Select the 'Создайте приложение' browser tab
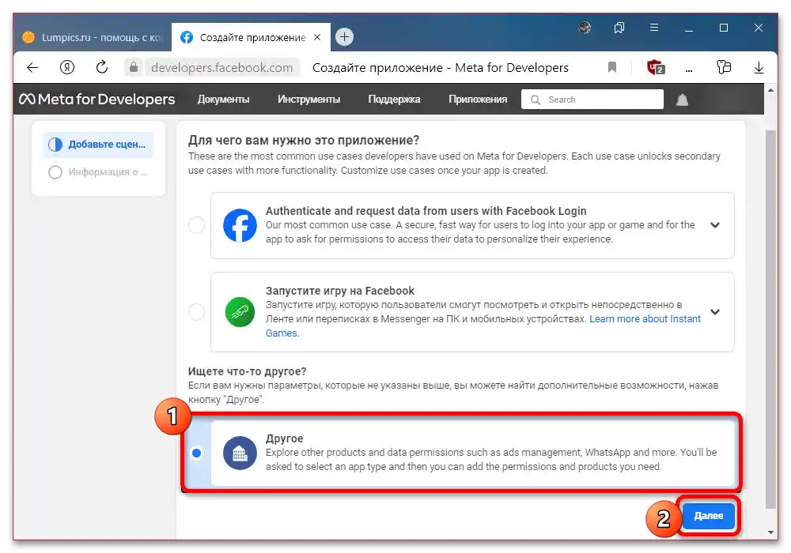Viewport: 791px width, 553px height. [251, 37]
